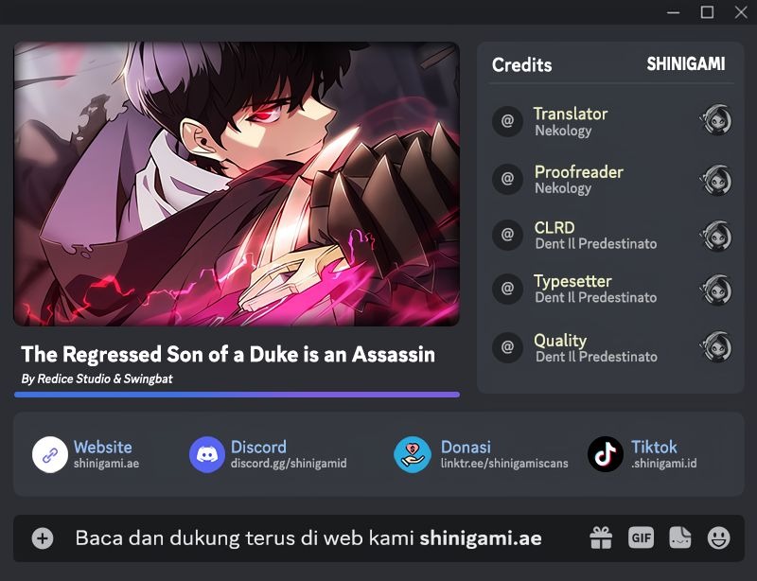Click the blue-purple progress bar under the title

[x=238, y=395]
